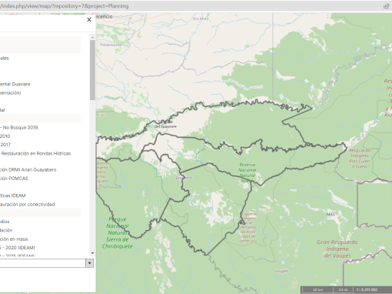The height and width of the screenshot is (294, 392).
Task: Click the scrollbar up arrow in layers panel
Action: coord(92,38)
